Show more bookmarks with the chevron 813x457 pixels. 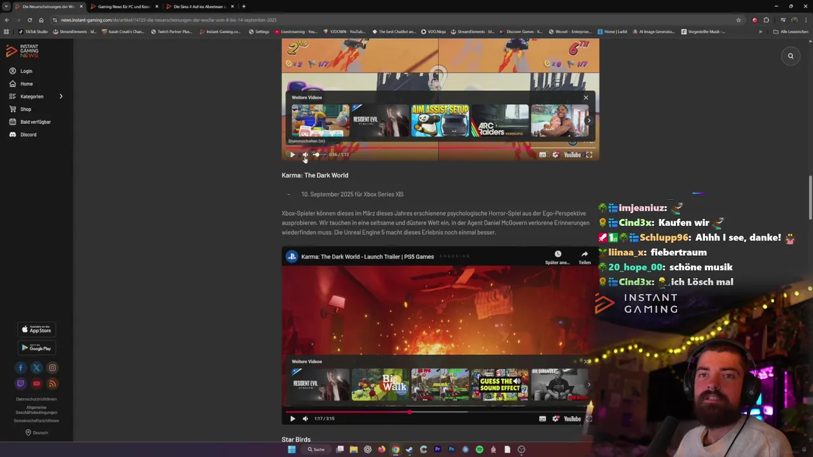760,32
